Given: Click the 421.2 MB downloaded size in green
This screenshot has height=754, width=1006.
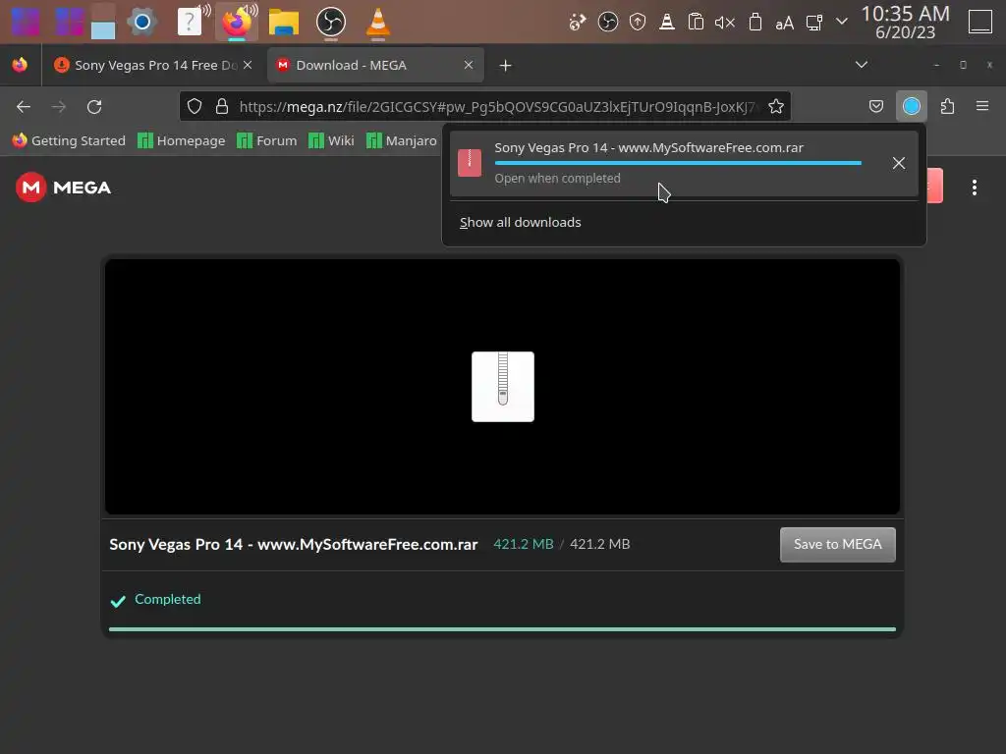Looking at the screenshot, I should tap(523, 544).
